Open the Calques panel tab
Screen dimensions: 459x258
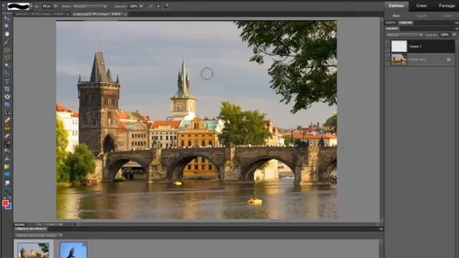tap(392, 29)
